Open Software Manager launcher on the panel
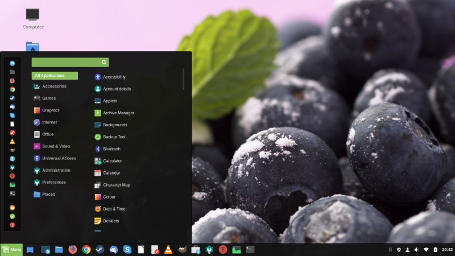 (x=196, y=250)
